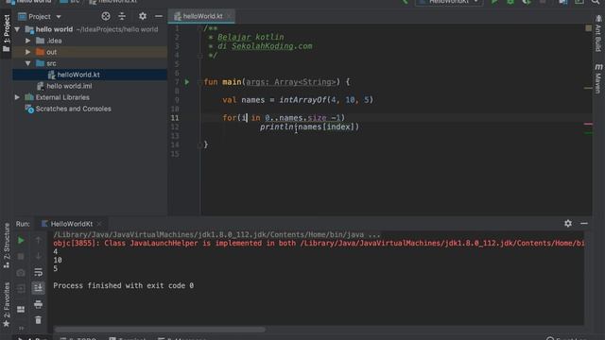This screenshot has width=605, height=340.
Task: Click output value 10 in console
Action: 58,261
